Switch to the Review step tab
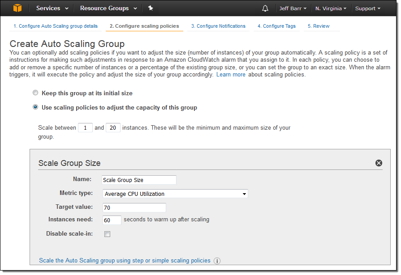The height and width of the screenshot is (275, 401). [319, 26]
